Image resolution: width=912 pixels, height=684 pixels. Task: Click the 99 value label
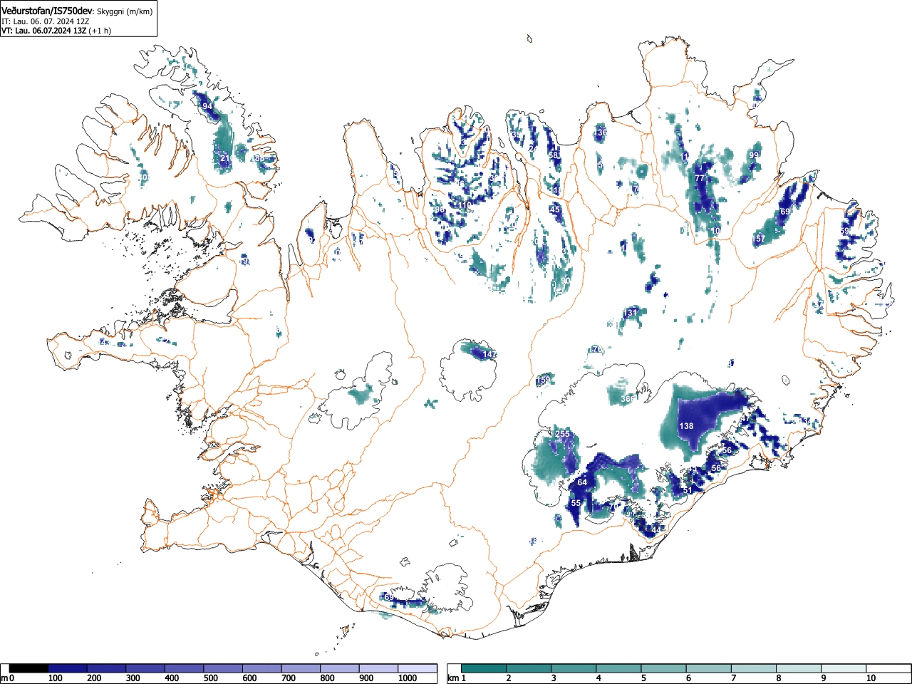coord(754,155)
